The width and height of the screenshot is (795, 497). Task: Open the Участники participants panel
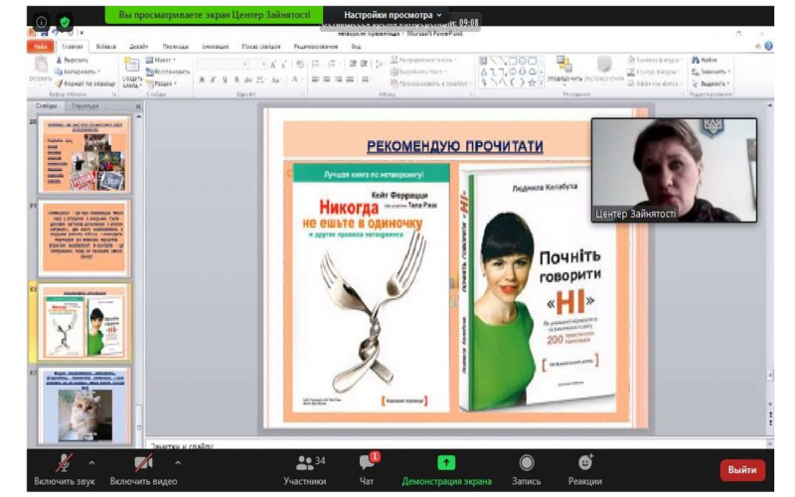305,470
